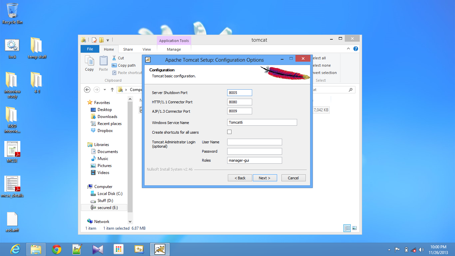Switch to details view icon
This screenshot has width=455, height=256.
(347, 228)
